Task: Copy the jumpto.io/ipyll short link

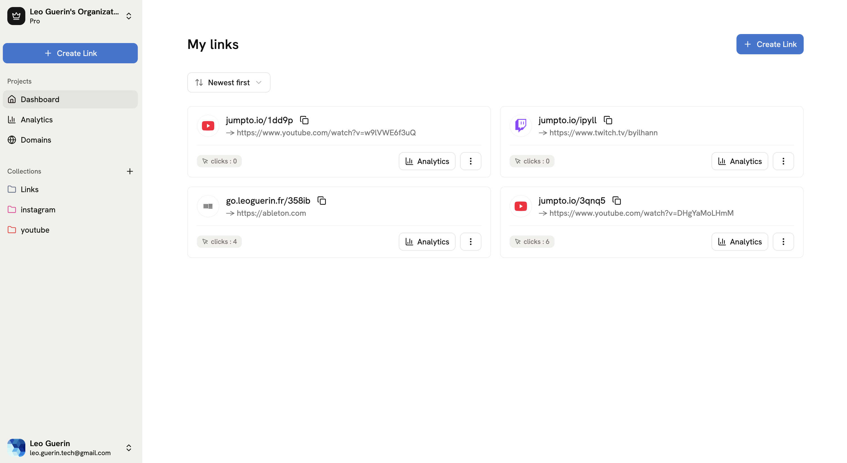Action: point(608,120)
